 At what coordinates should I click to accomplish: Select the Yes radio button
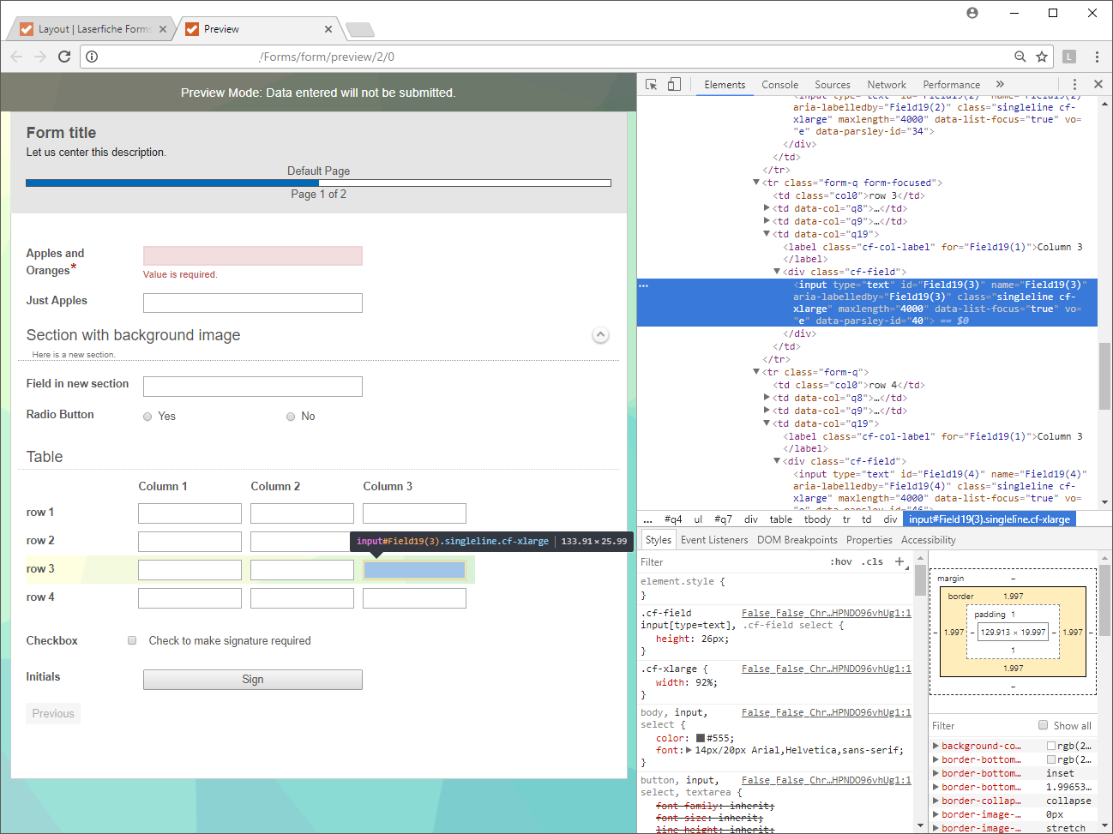(147, 416)
